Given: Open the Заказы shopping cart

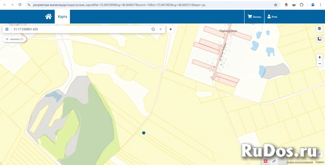Looking at the screenshot, I should (x=255, y=17).
